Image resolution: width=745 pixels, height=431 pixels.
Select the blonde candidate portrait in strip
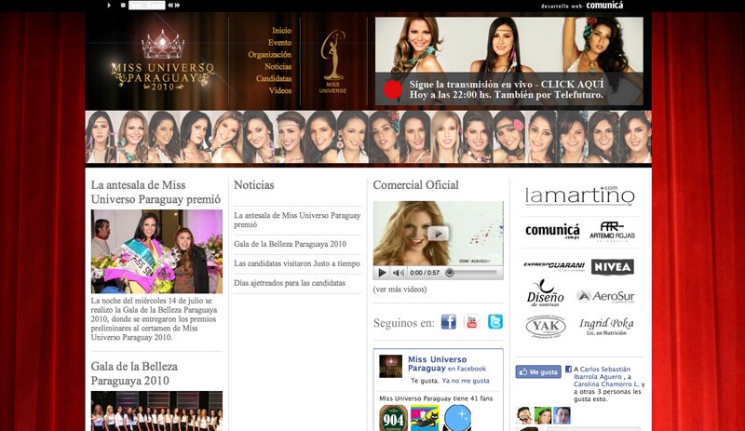(x=446, y=137)
